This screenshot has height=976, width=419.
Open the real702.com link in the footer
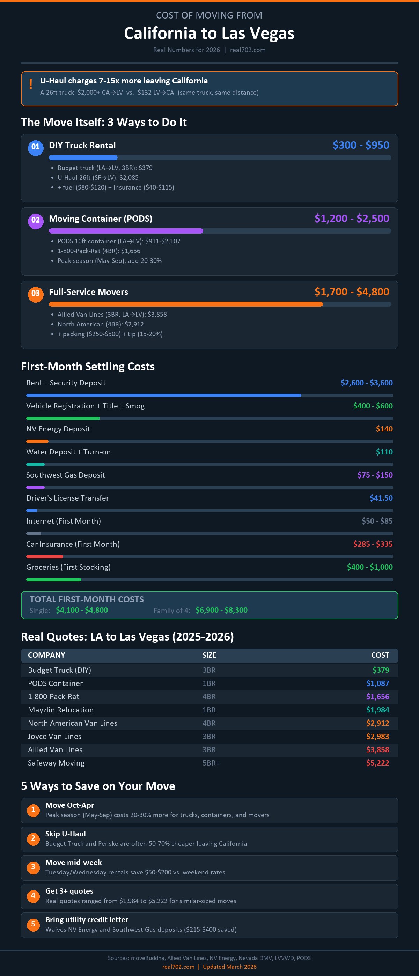pos(178,967)
